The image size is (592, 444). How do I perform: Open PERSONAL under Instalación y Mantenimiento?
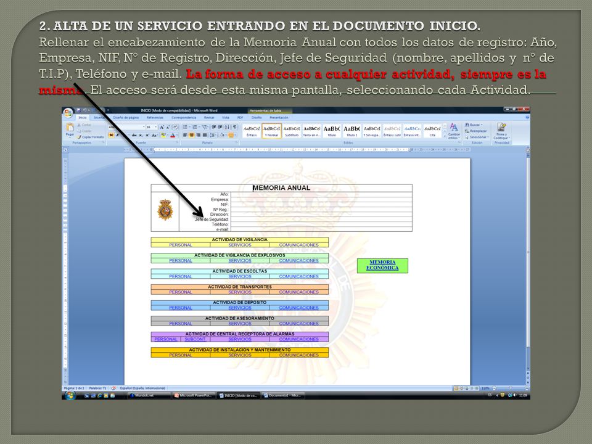click(x=181, y=355)
